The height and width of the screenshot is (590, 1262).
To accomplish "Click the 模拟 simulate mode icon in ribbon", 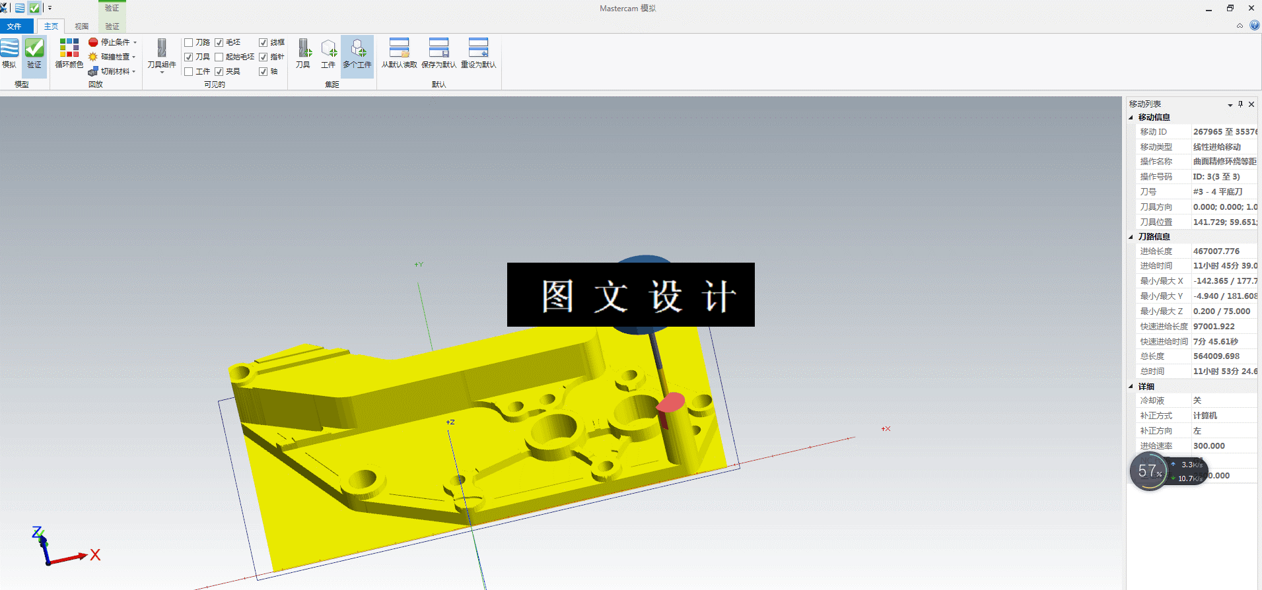I will pyautogui.click(x=9, y=48).
